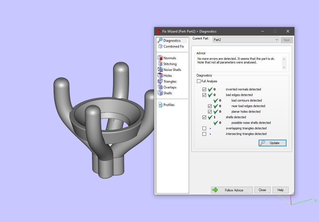Click green checkmark beside inverted normals
The width and height of the screenshot is (319, 222).
pos(210,89)
